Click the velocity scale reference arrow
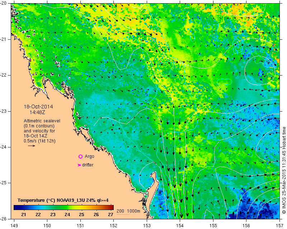Viewport: 287px width, 229px height. (32, 146)
